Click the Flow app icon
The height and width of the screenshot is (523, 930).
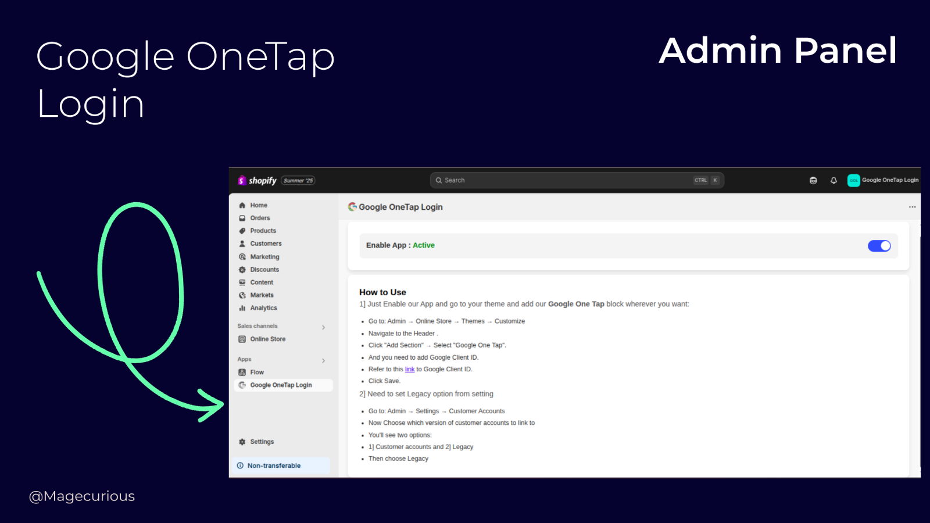pos(242,372)
